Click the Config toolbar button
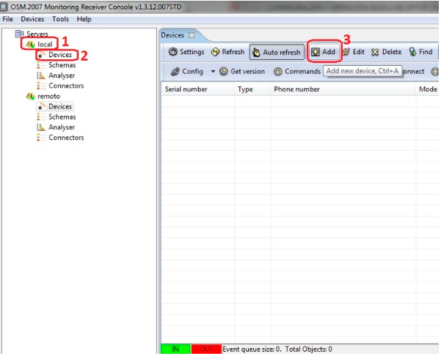The image size is (441, 356). pos(187,72)
